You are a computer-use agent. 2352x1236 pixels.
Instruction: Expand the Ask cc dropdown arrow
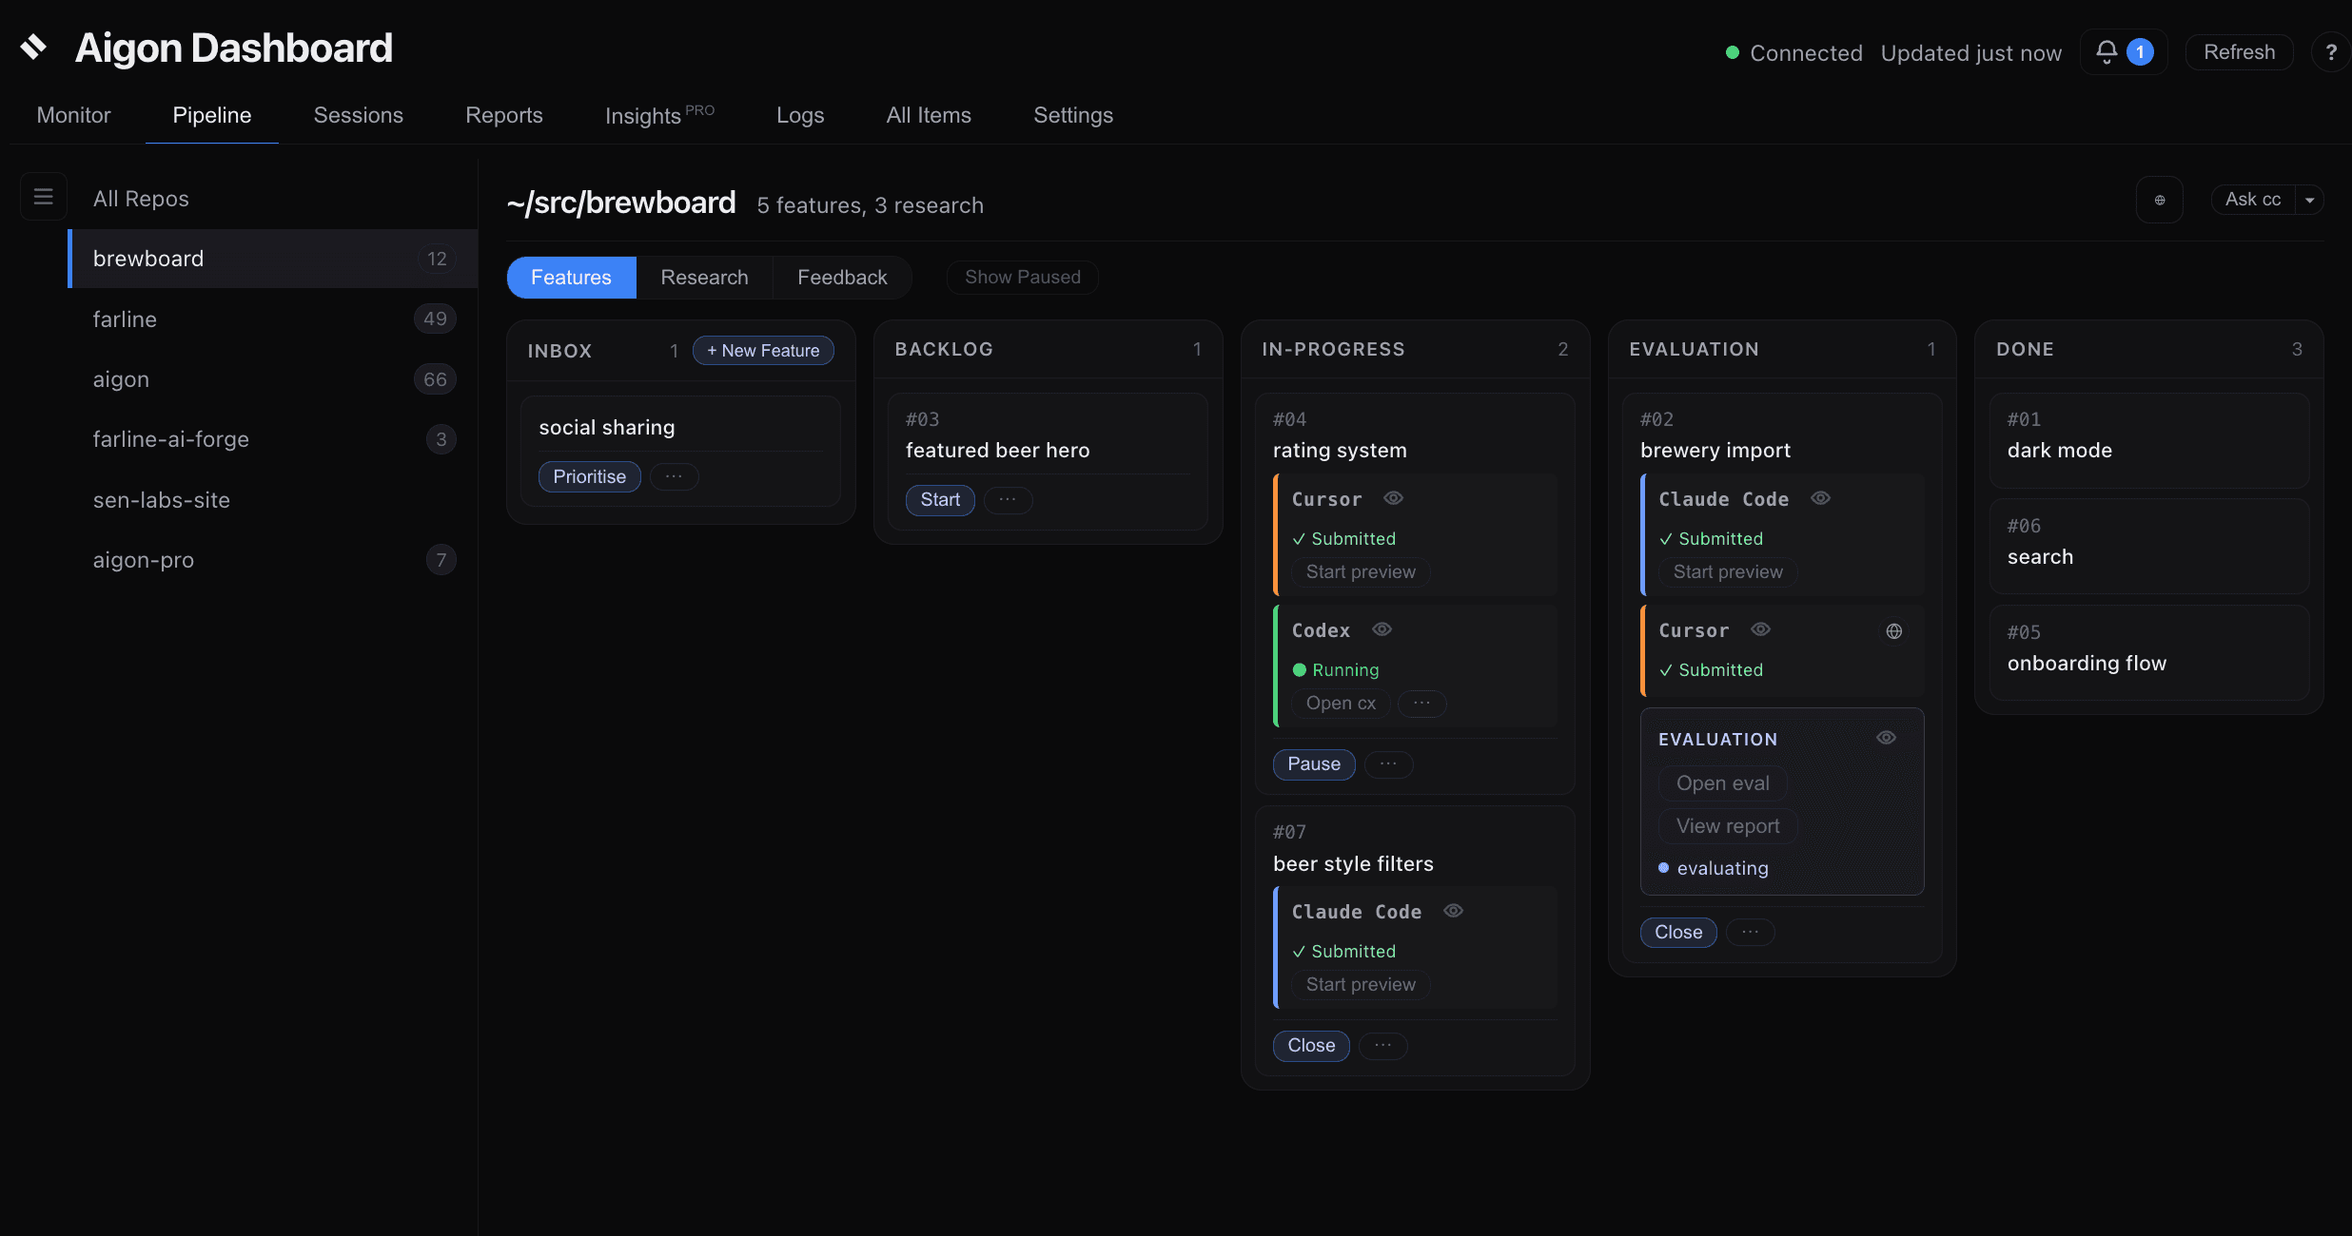pyautogui.click(x=2310, y=200)
